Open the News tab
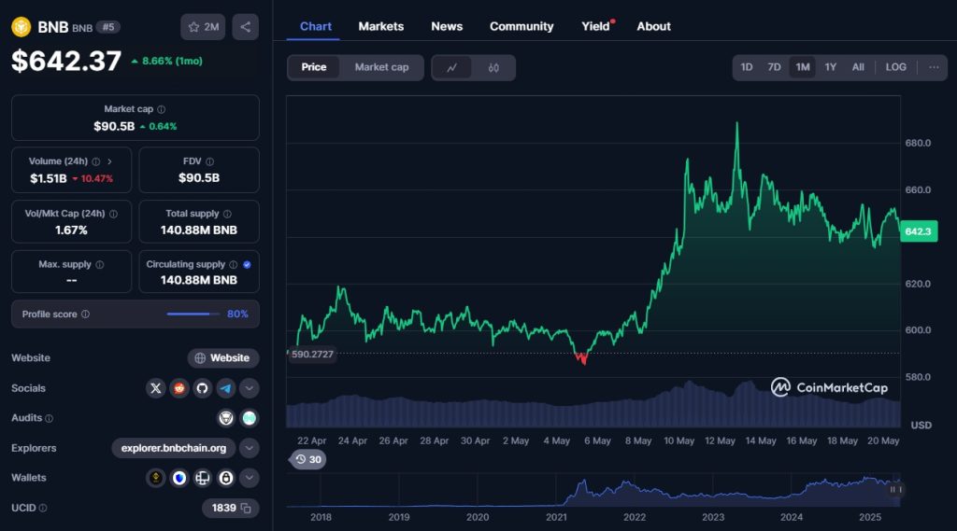This screenshot has height=531, width=957. pyautogui.click(x=447, y=26)
